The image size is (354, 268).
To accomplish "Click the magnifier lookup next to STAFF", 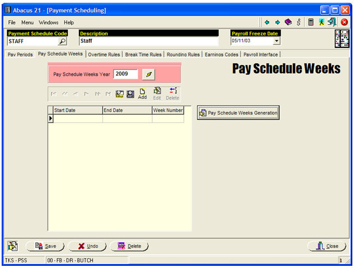I will (x=62, y=41).
